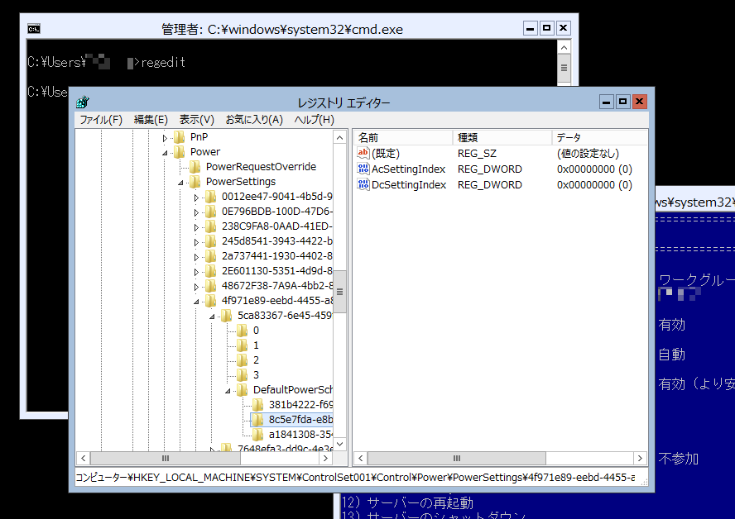Viewport: 735px width, 519px height.
Task: Click the registry path status bar
Action: point(361,478)
